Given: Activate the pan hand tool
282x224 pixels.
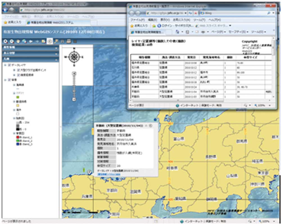Looking at the screenshot, I should click(x=18, y=41).
